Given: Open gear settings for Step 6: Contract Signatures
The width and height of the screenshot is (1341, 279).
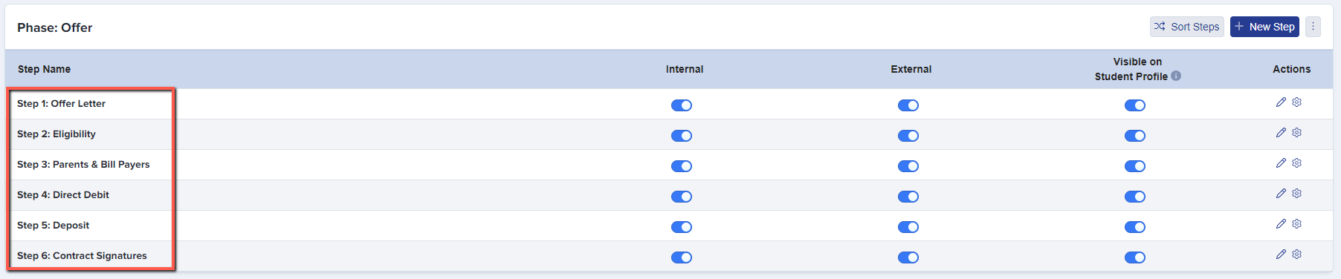Looking at the screenshot, I should point(1297,255).
